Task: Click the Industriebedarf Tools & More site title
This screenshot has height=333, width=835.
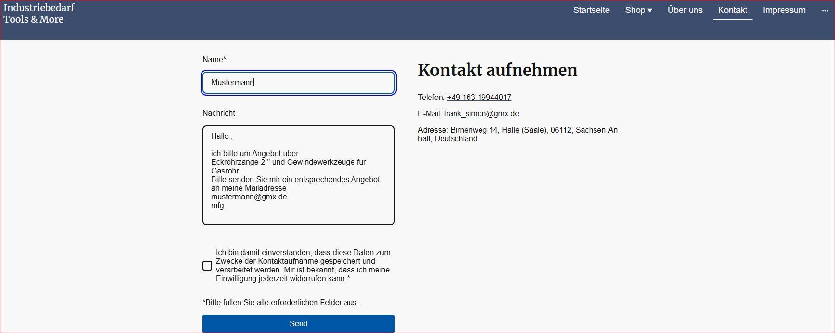Action: 38,13
